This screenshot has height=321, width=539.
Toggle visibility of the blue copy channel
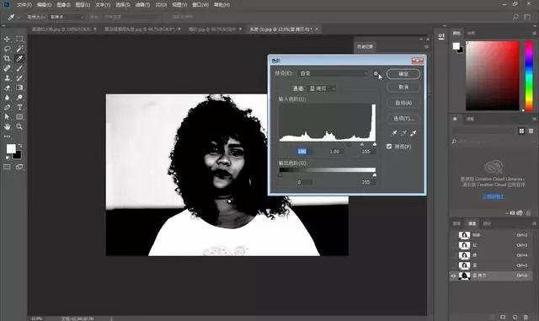(x=453, y=276)
